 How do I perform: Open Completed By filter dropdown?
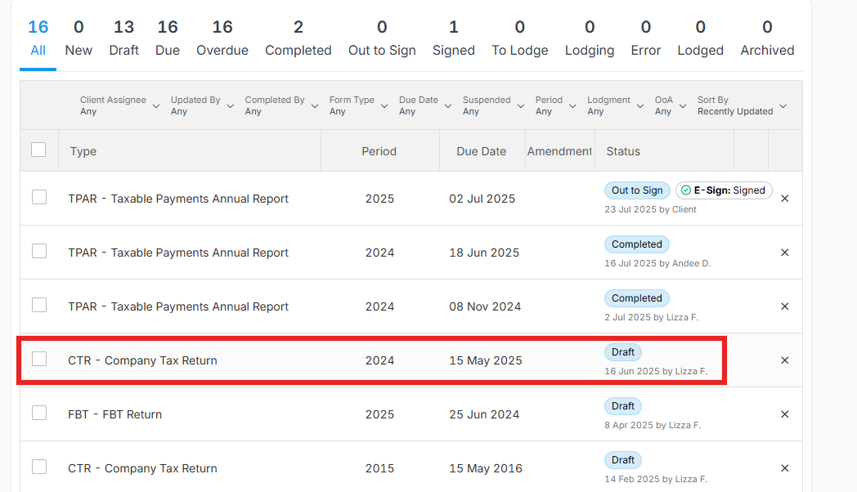tap(281, 105)
